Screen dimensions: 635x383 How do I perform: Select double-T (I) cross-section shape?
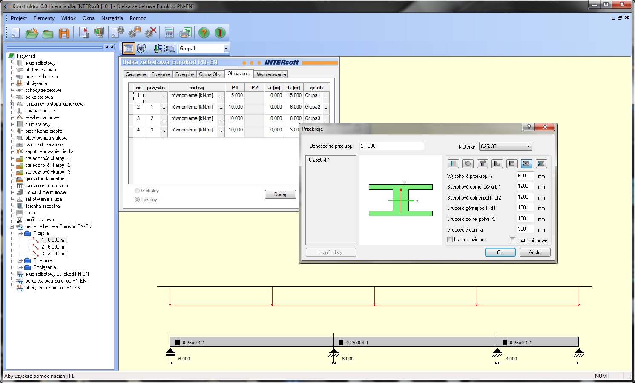click(x=526, y=163)
